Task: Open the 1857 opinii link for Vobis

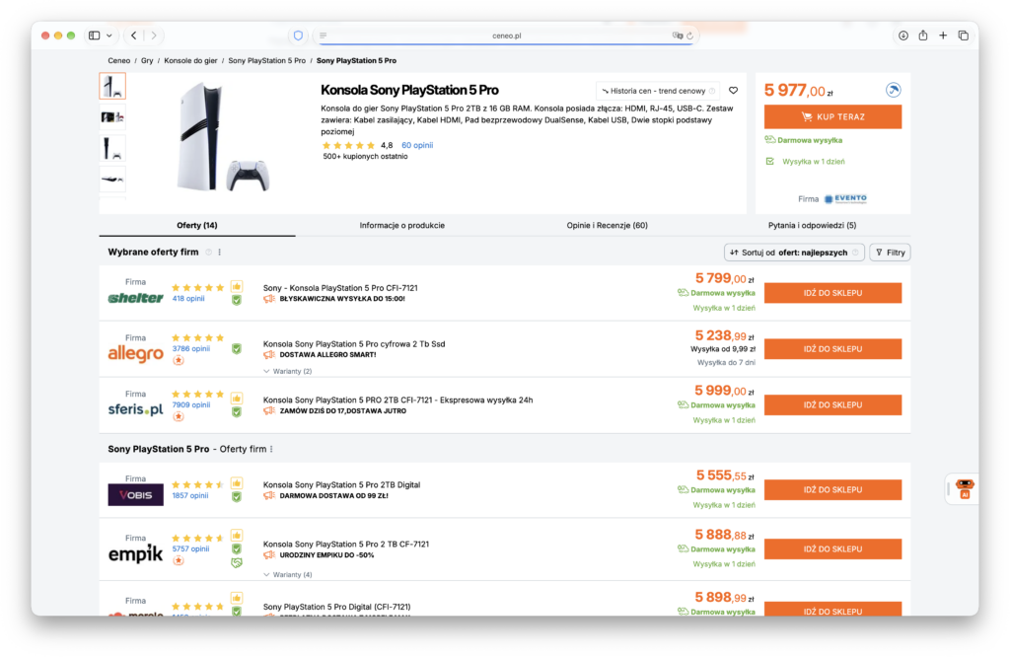Action: click(x=190, y=495)
